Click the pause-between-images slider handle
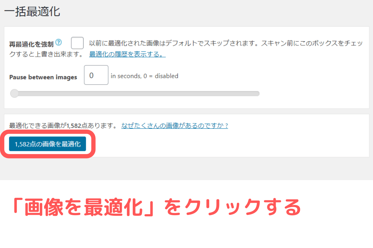 coord(15,93)
